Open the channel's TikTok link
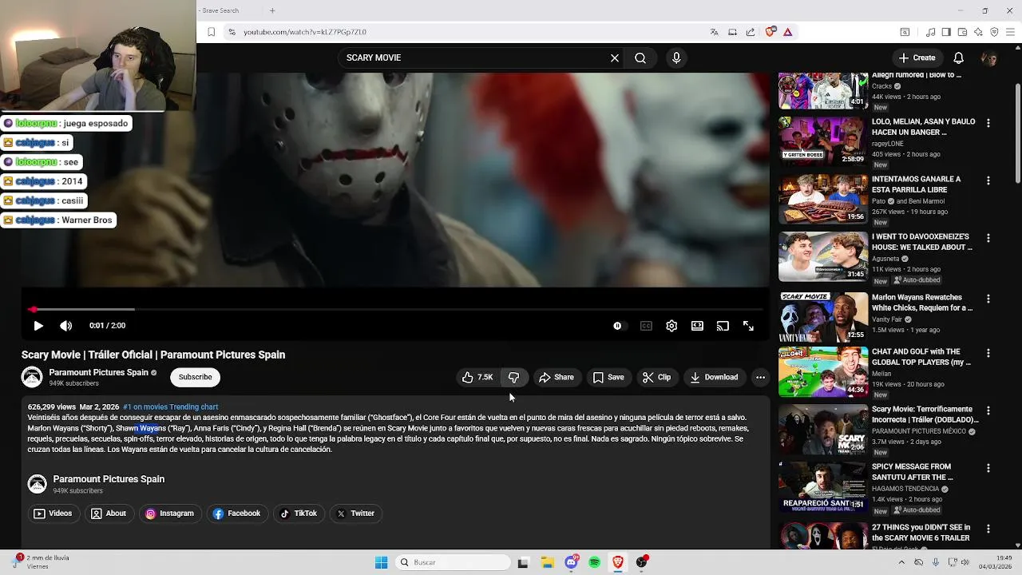 (x=299, y=514)
